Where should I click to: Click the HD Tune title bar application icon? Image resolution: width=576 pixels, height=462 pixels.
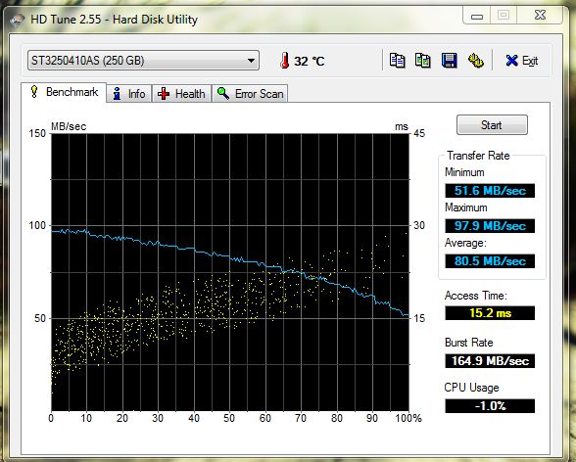18,19
